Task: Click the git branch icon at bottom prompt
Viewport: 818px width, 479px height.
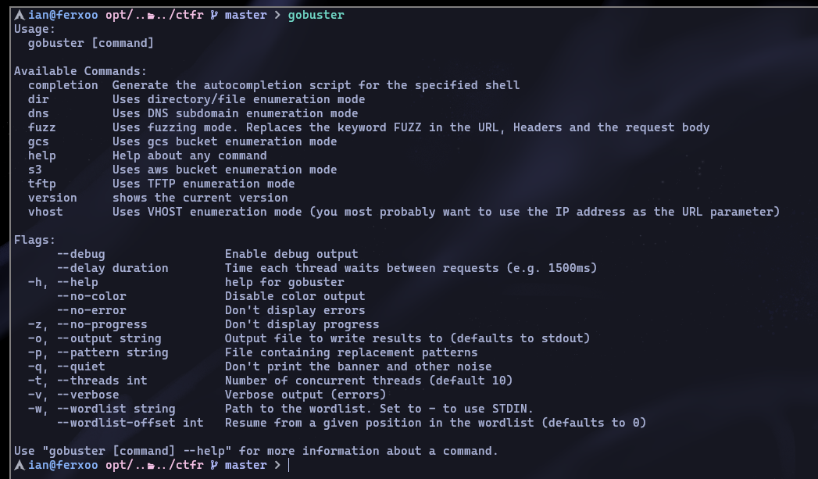Action: click(x=214, y=465)
